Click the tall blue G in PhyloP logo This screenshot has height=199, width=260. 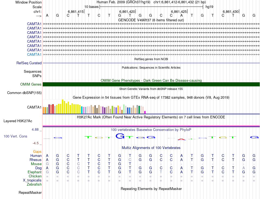point(120,136)
